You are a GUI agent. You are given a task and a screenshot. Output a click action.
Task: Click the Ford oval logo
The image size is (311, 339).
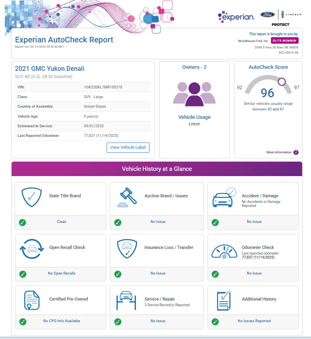pos(267,15)
